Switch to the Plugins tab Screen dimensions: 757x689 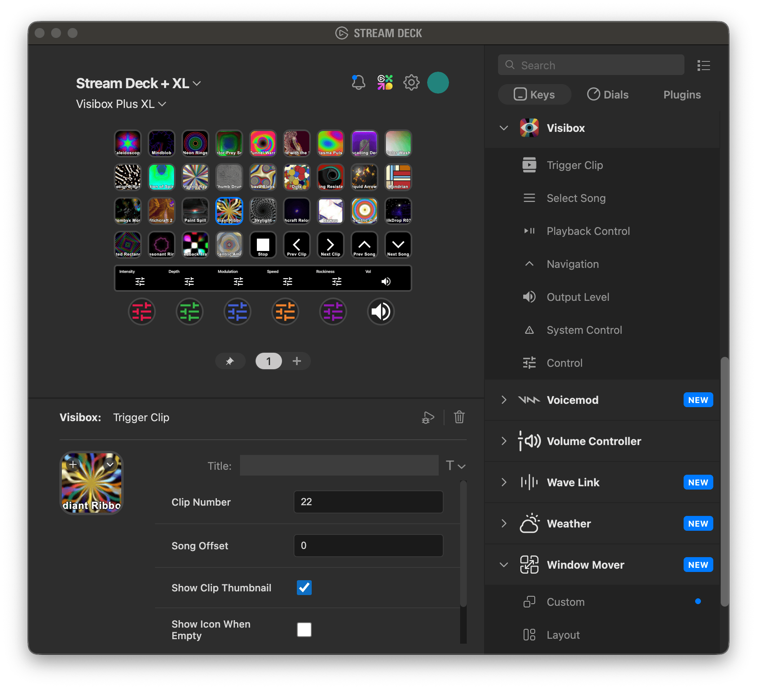[682, 95]
